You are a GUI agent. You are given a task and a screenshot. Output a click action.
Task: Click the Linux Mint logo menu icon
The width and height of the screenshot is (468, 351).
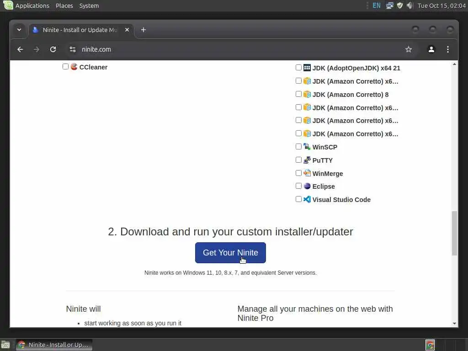pyautogui.click(x=8, y=5)
